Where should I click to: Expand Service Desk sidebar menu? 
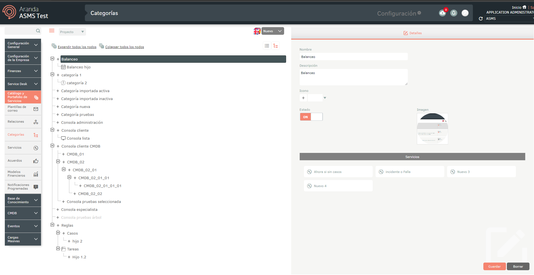[x=23, y=84]
